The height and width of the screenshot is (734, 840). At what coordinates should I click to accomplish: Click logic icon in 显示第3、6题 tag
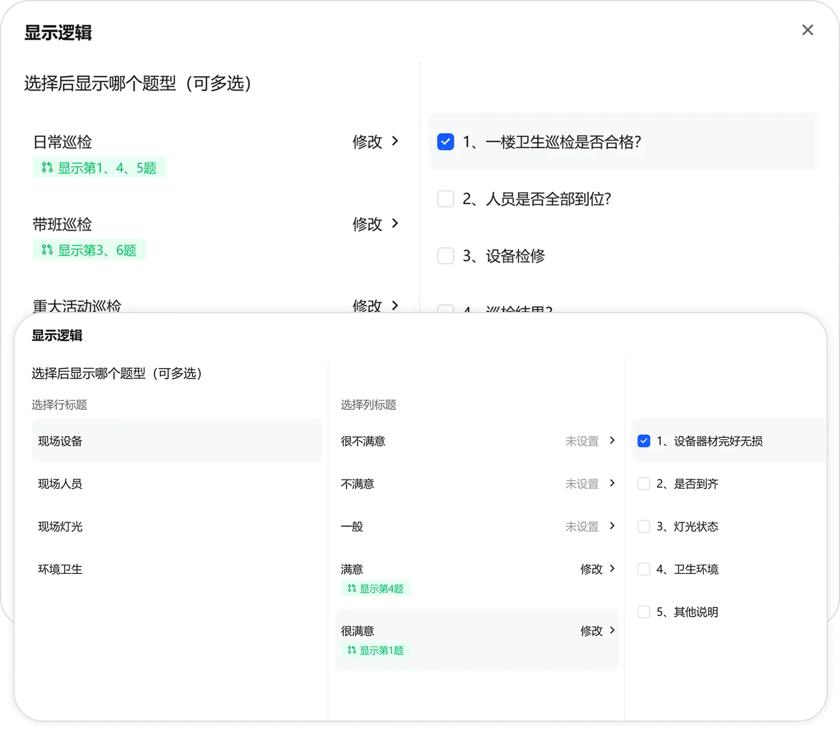(47, 250)
